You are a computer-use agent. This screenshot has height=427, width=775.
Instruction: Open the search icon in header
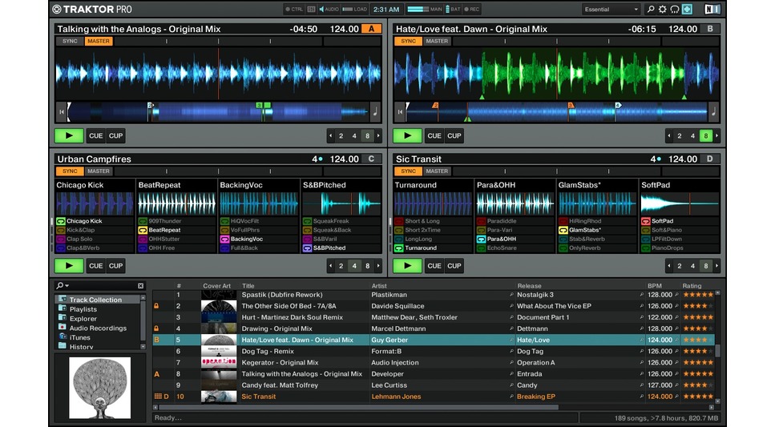point(651,10)
